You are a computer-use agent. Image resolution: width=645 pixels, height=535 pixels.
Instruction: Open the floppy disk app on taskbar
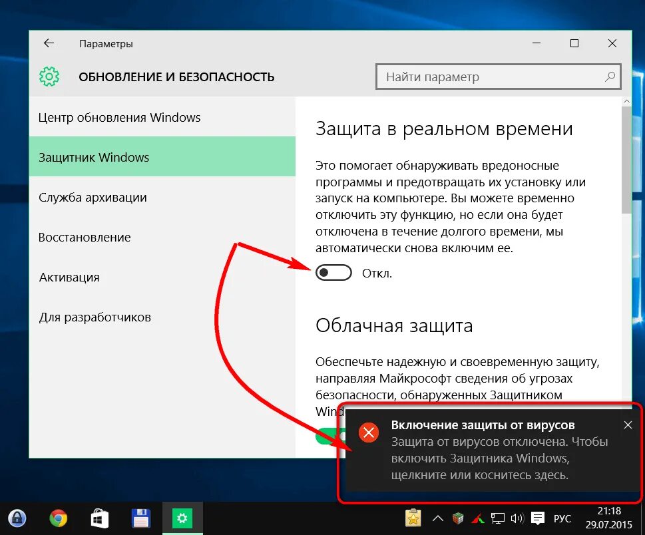[x=140, y=518]
